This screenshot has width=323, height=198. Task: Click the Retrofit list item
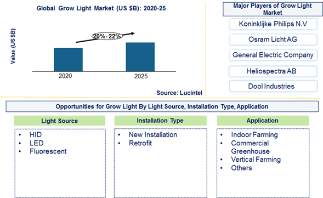pos(140,143)
